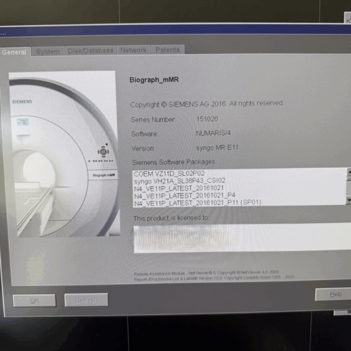The width and height of the screenshot is (351, 351).
Task: Click the Siemens copyright 2016 line
Action: (207, 104)
